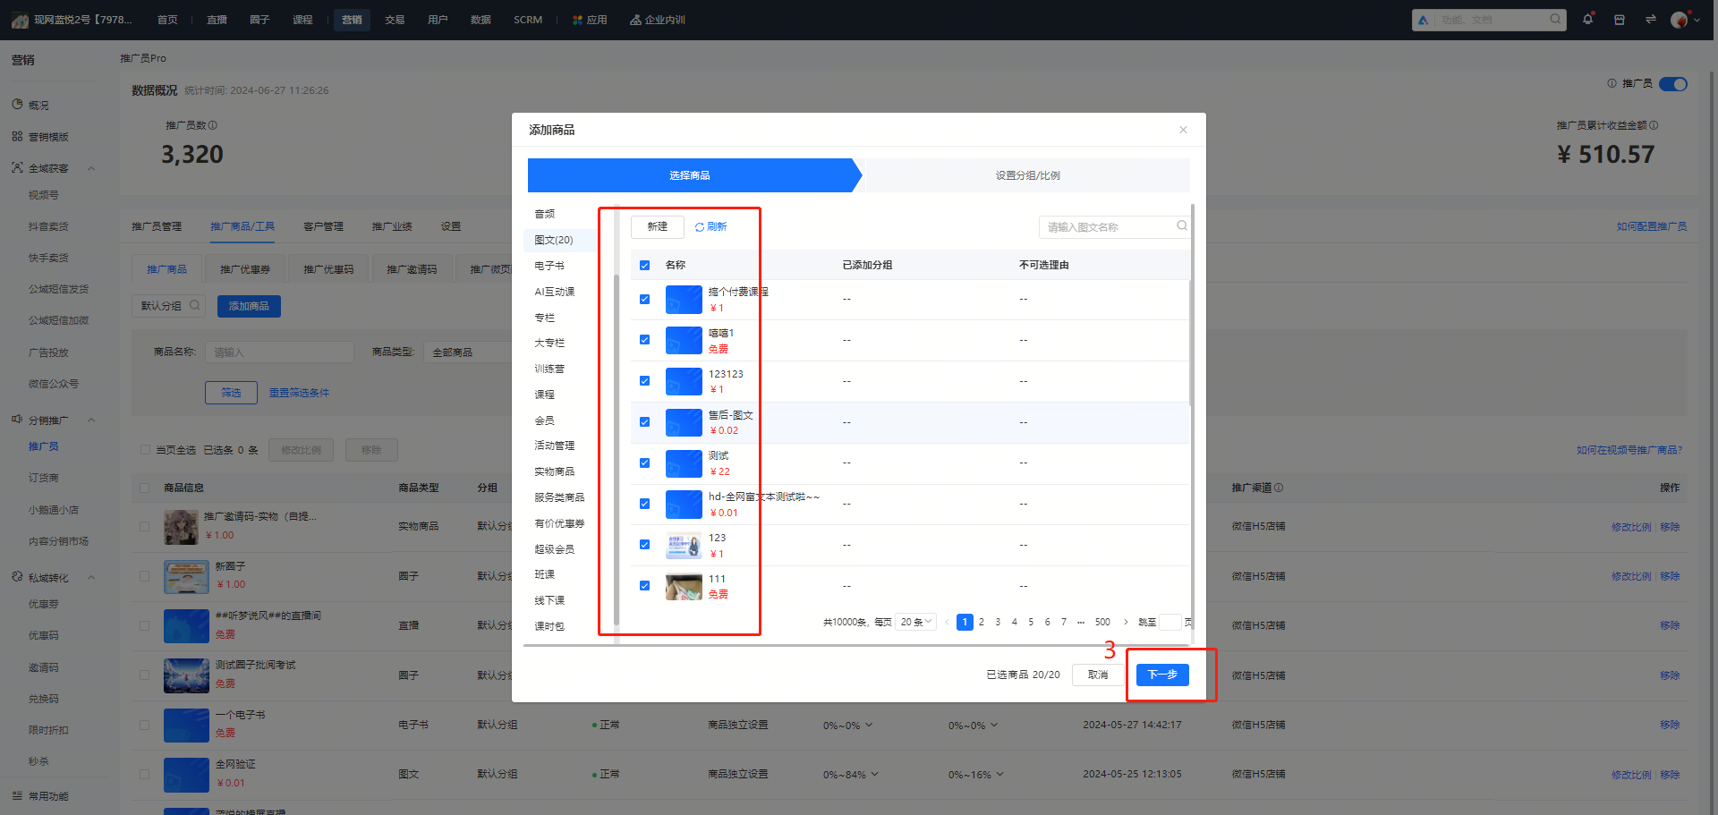Uncheck the 111 免费 row checkbox
The image size is (1718, 815).
644,586
